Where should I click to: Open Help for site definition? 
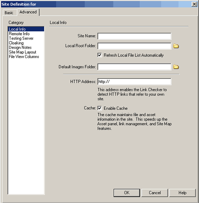pyautogui.click(x=182, y=193)
